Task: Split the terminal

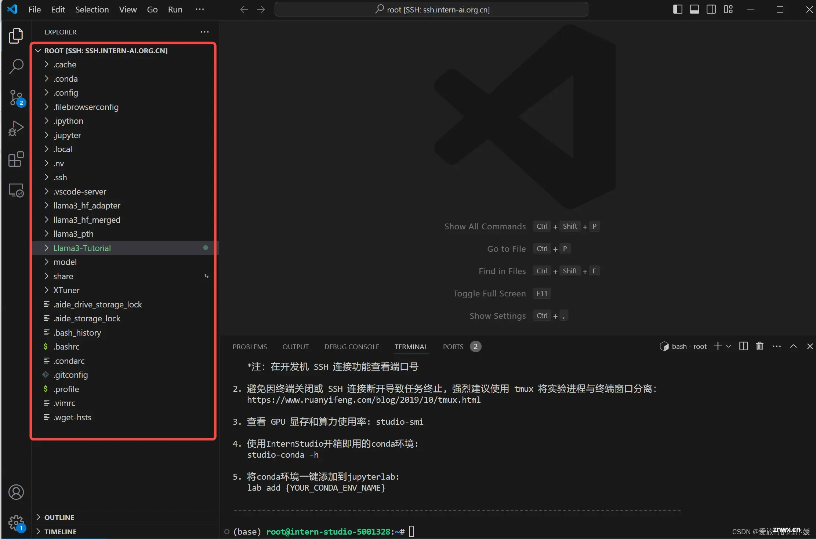Action: click(743, 346)
